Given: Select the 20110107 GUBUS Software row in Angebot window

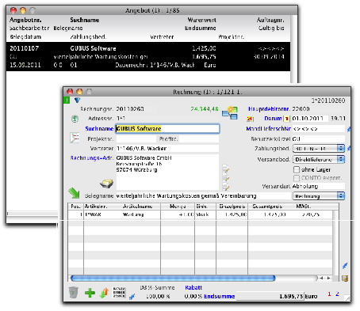Looking at the screenshot, I should click(x=148, y=56).
